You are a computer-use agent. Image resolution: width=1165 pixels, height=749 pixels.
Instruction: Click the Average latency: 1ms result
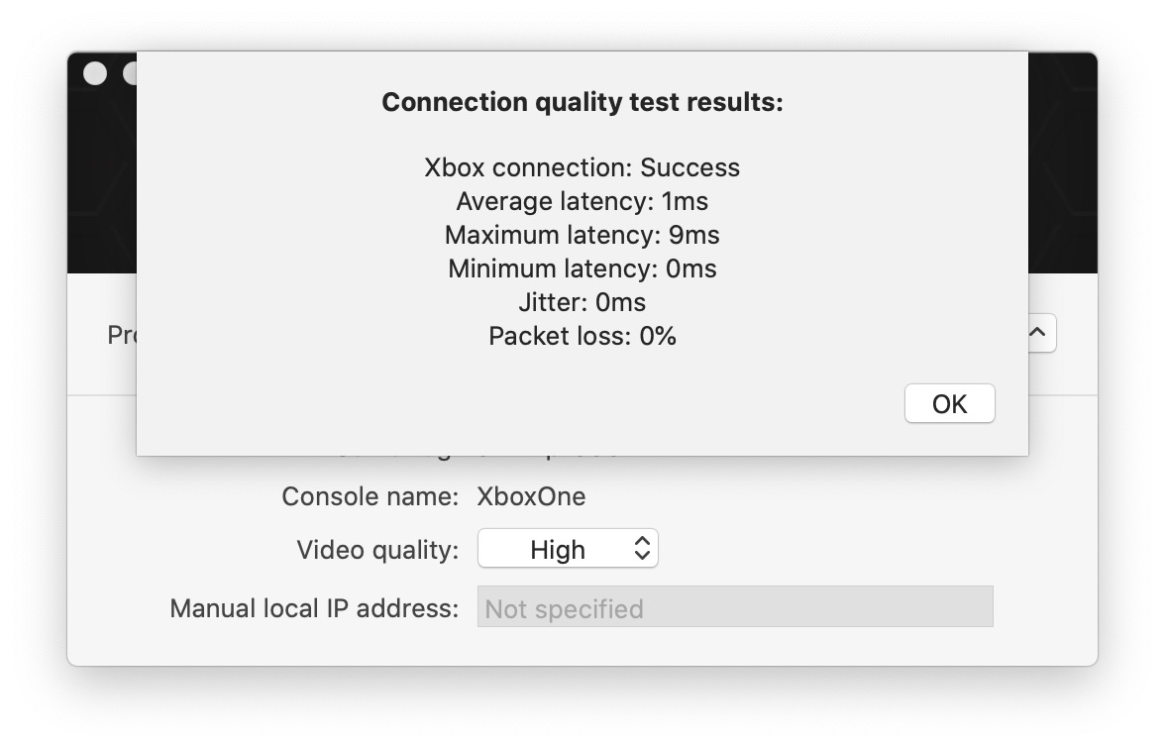pos(582,201)
